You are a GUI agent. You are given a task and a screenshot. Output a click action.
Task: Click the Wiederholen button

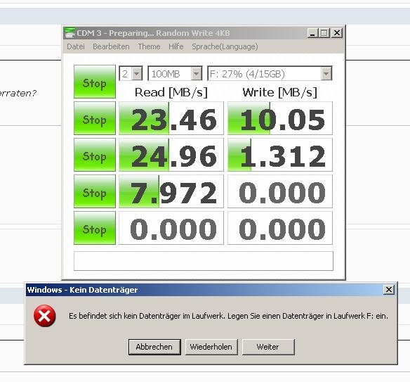(x=211, y=347)
